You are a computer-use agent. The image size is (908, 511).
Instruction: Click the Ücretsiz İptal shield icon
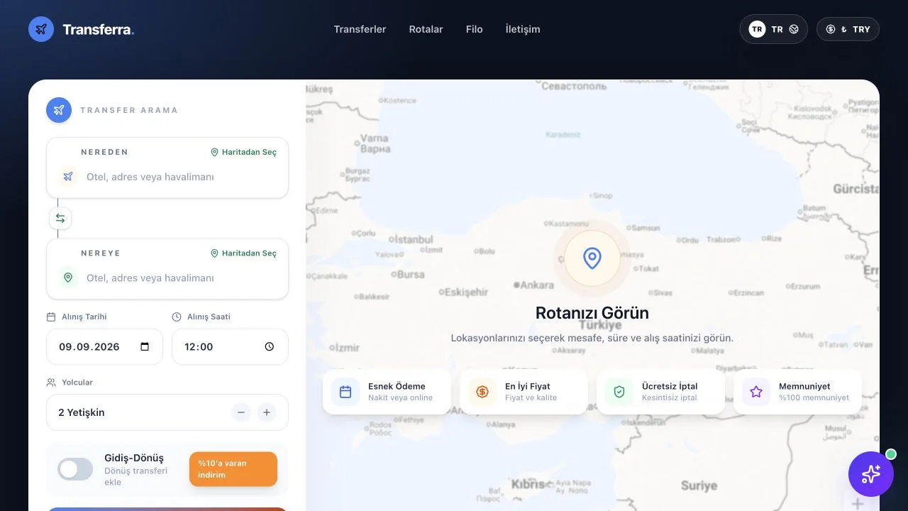point(619,392)
